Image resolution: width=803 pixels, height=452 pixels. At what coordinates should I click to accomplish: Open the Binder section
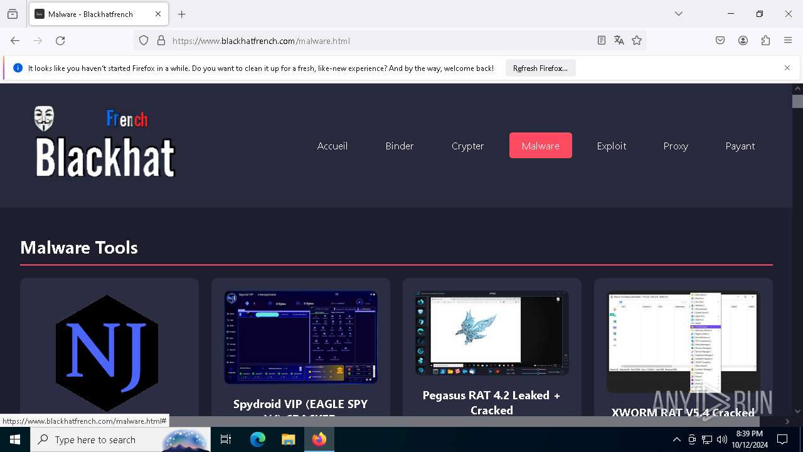(400, 146)
